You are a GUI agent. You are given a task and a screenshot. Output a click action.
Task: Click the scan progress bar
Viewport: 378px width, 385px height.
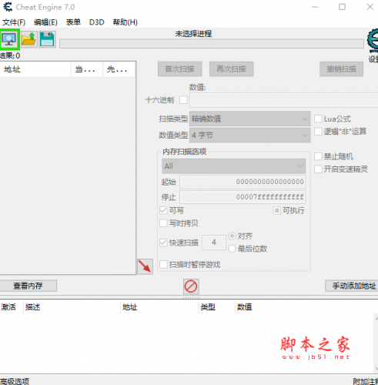[x=212, y=44]
